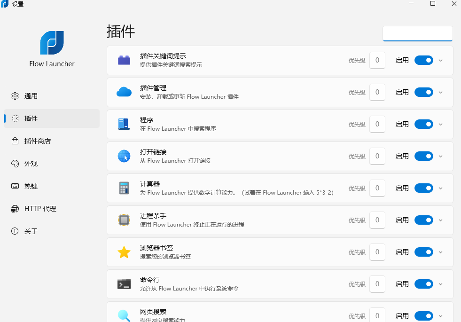Disable the 插件管理 plugin
This screenshot has width=461, height=322.
(x=424, y=92)
